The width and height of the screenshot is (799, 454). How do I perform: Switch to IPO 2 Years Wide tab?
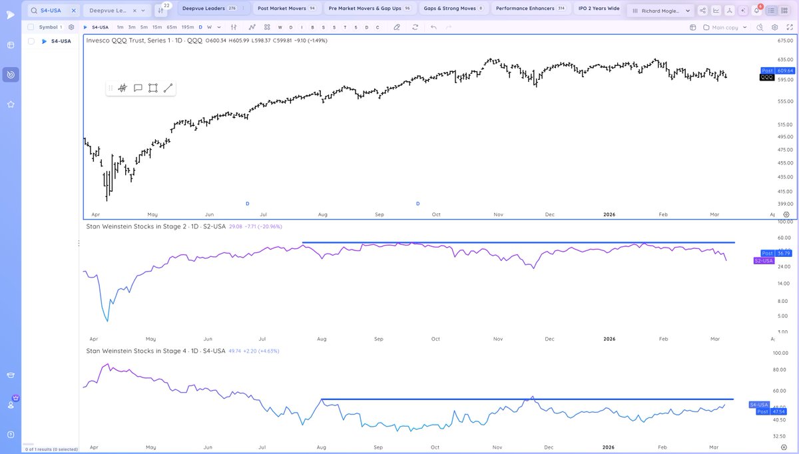coord(598,9)
